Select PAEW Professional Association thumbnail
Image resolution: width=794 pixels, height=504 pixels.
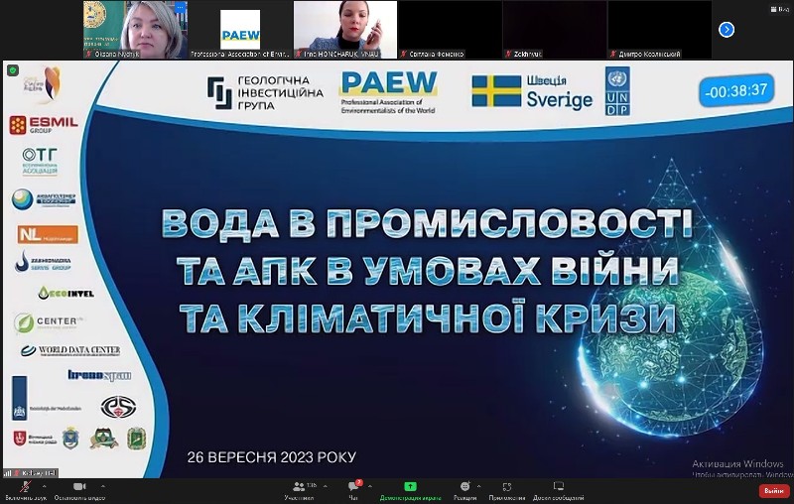click(x=240, y=30)
